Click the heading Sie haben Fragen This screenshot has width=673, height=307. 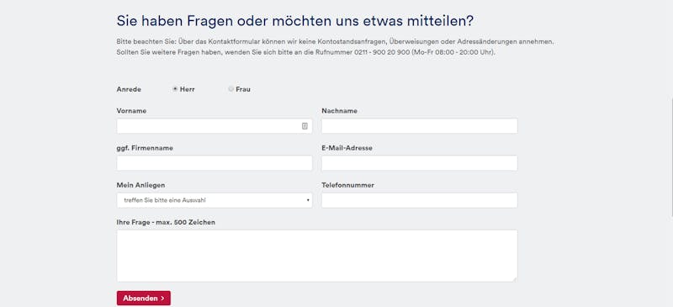pos(295,21)
